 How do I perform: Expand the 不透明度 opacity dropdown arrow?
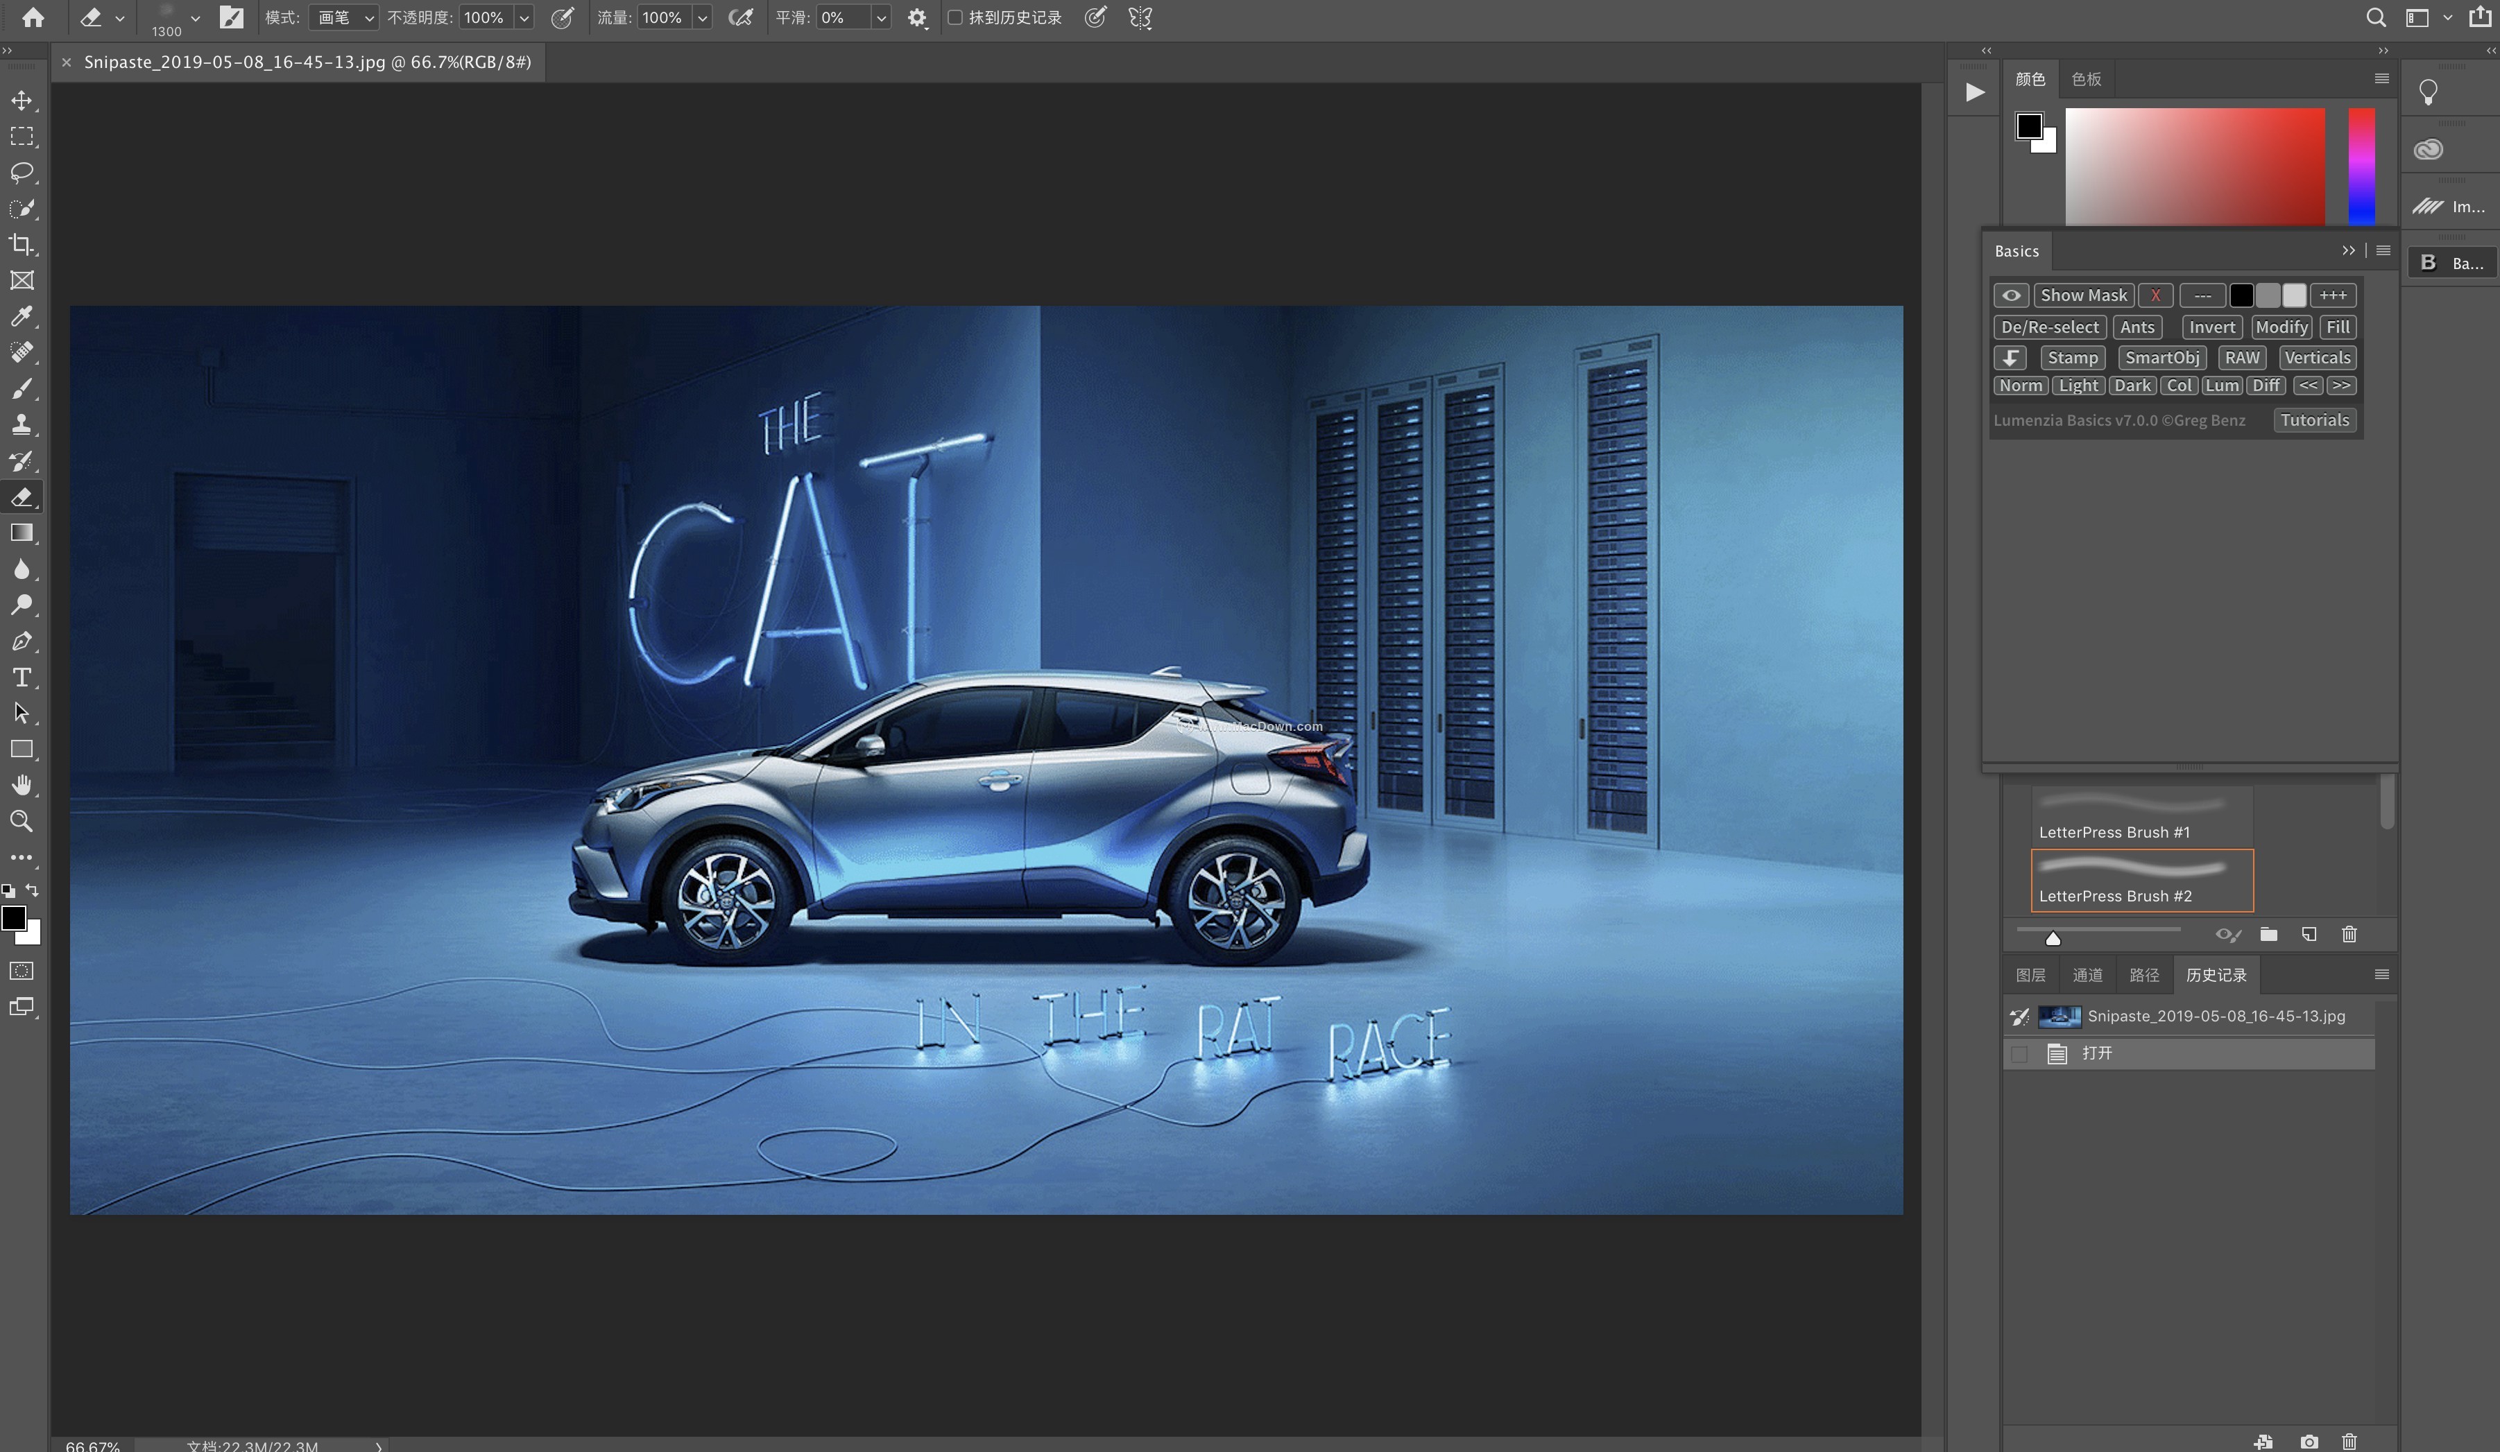pyautogui.click(x=524, y=18)
